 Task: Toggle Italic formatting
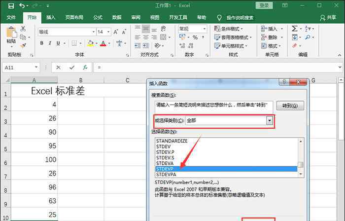coord(50,43)
